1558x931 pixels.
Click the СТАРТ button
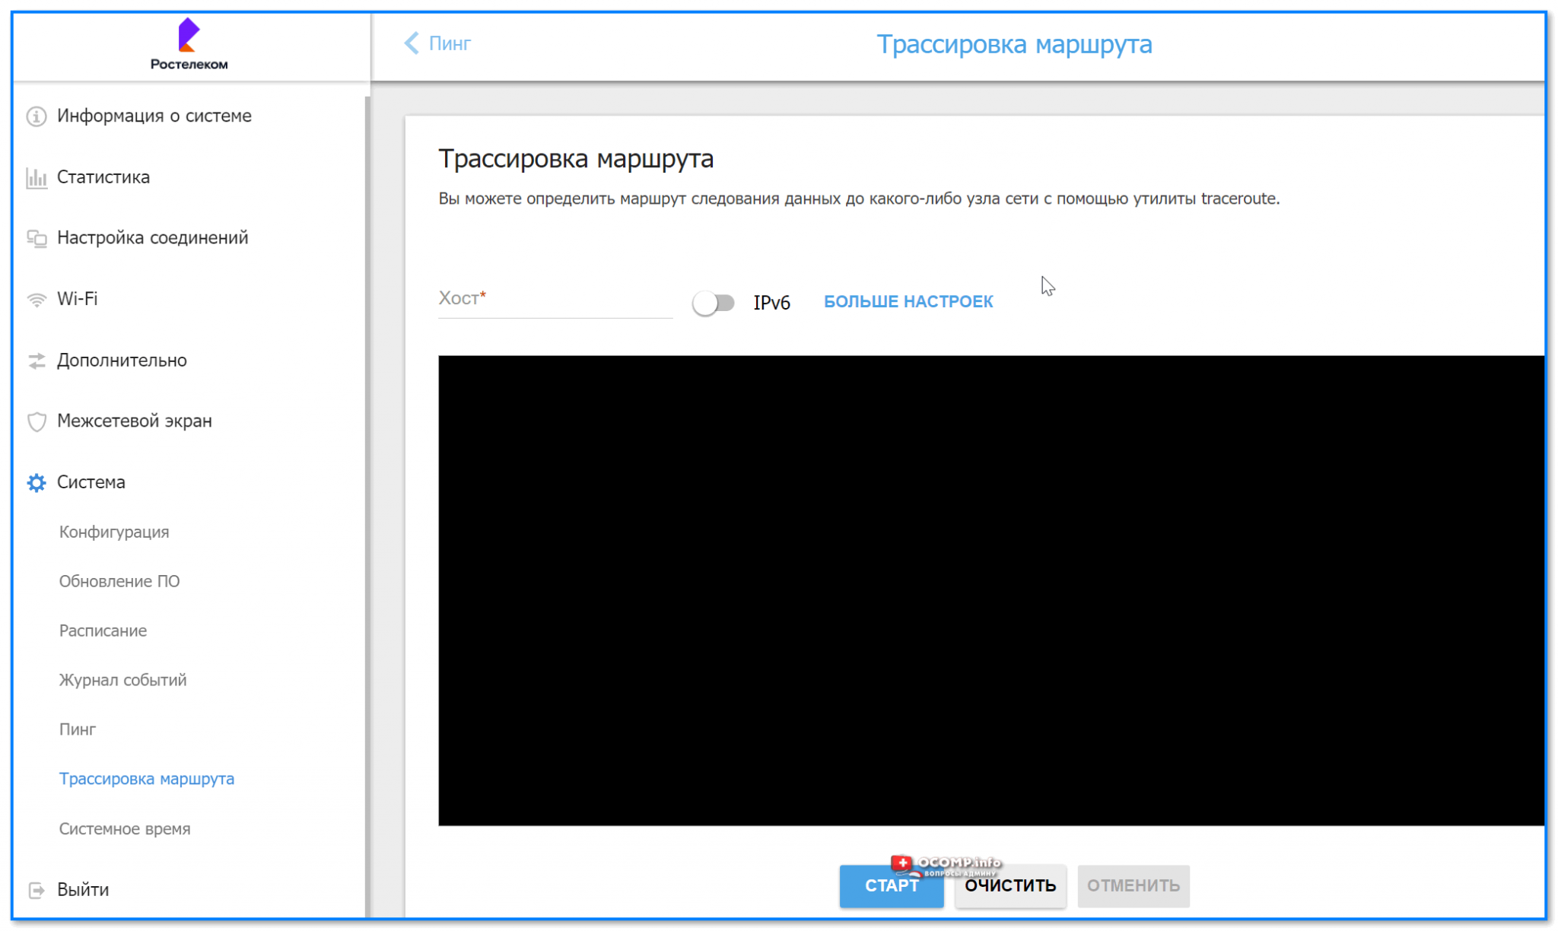[x=892, y=886]
